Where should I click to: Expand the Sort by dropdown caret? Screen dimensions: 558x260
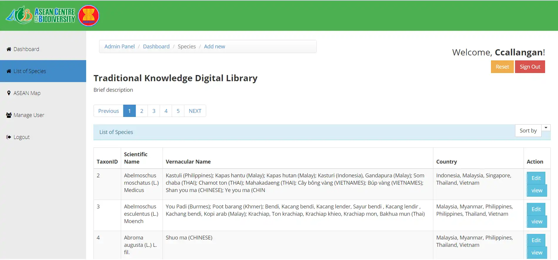click(x=546, y=128)
